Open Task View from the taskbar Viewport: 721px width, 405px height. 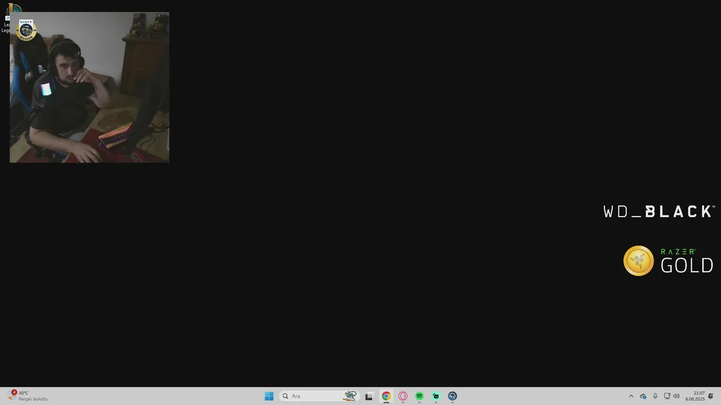(369, 396)
